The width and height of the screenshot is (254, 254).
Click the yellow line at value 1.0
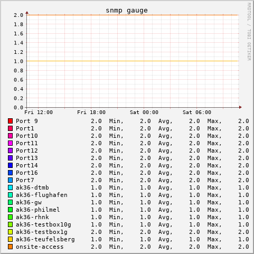point(133,61)
